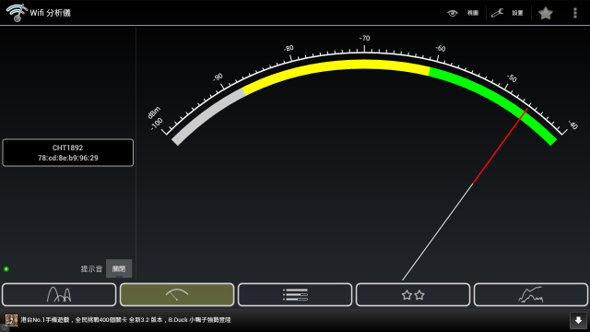Click the MAC address 78:cd:8e:b9:96:29
This screenshot has width=590, height=332.
point(67,158)
